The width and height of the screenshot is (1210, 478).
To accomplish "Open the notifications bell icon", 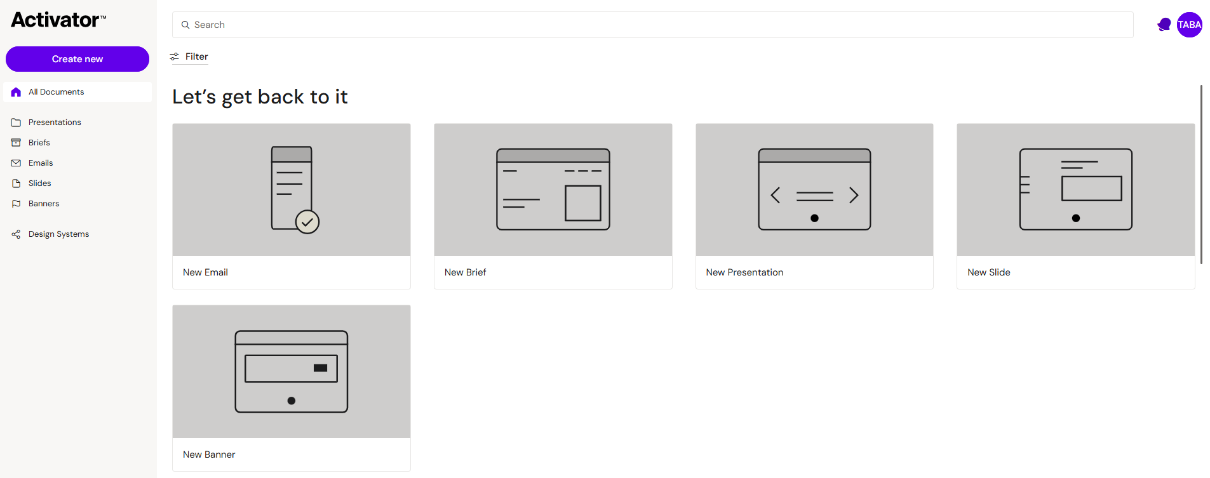I will click(x=1164, y=25).
